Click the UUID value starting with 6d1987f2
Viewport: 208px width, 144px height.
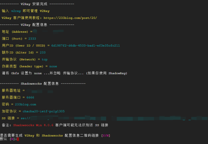[x=85, y=46]
